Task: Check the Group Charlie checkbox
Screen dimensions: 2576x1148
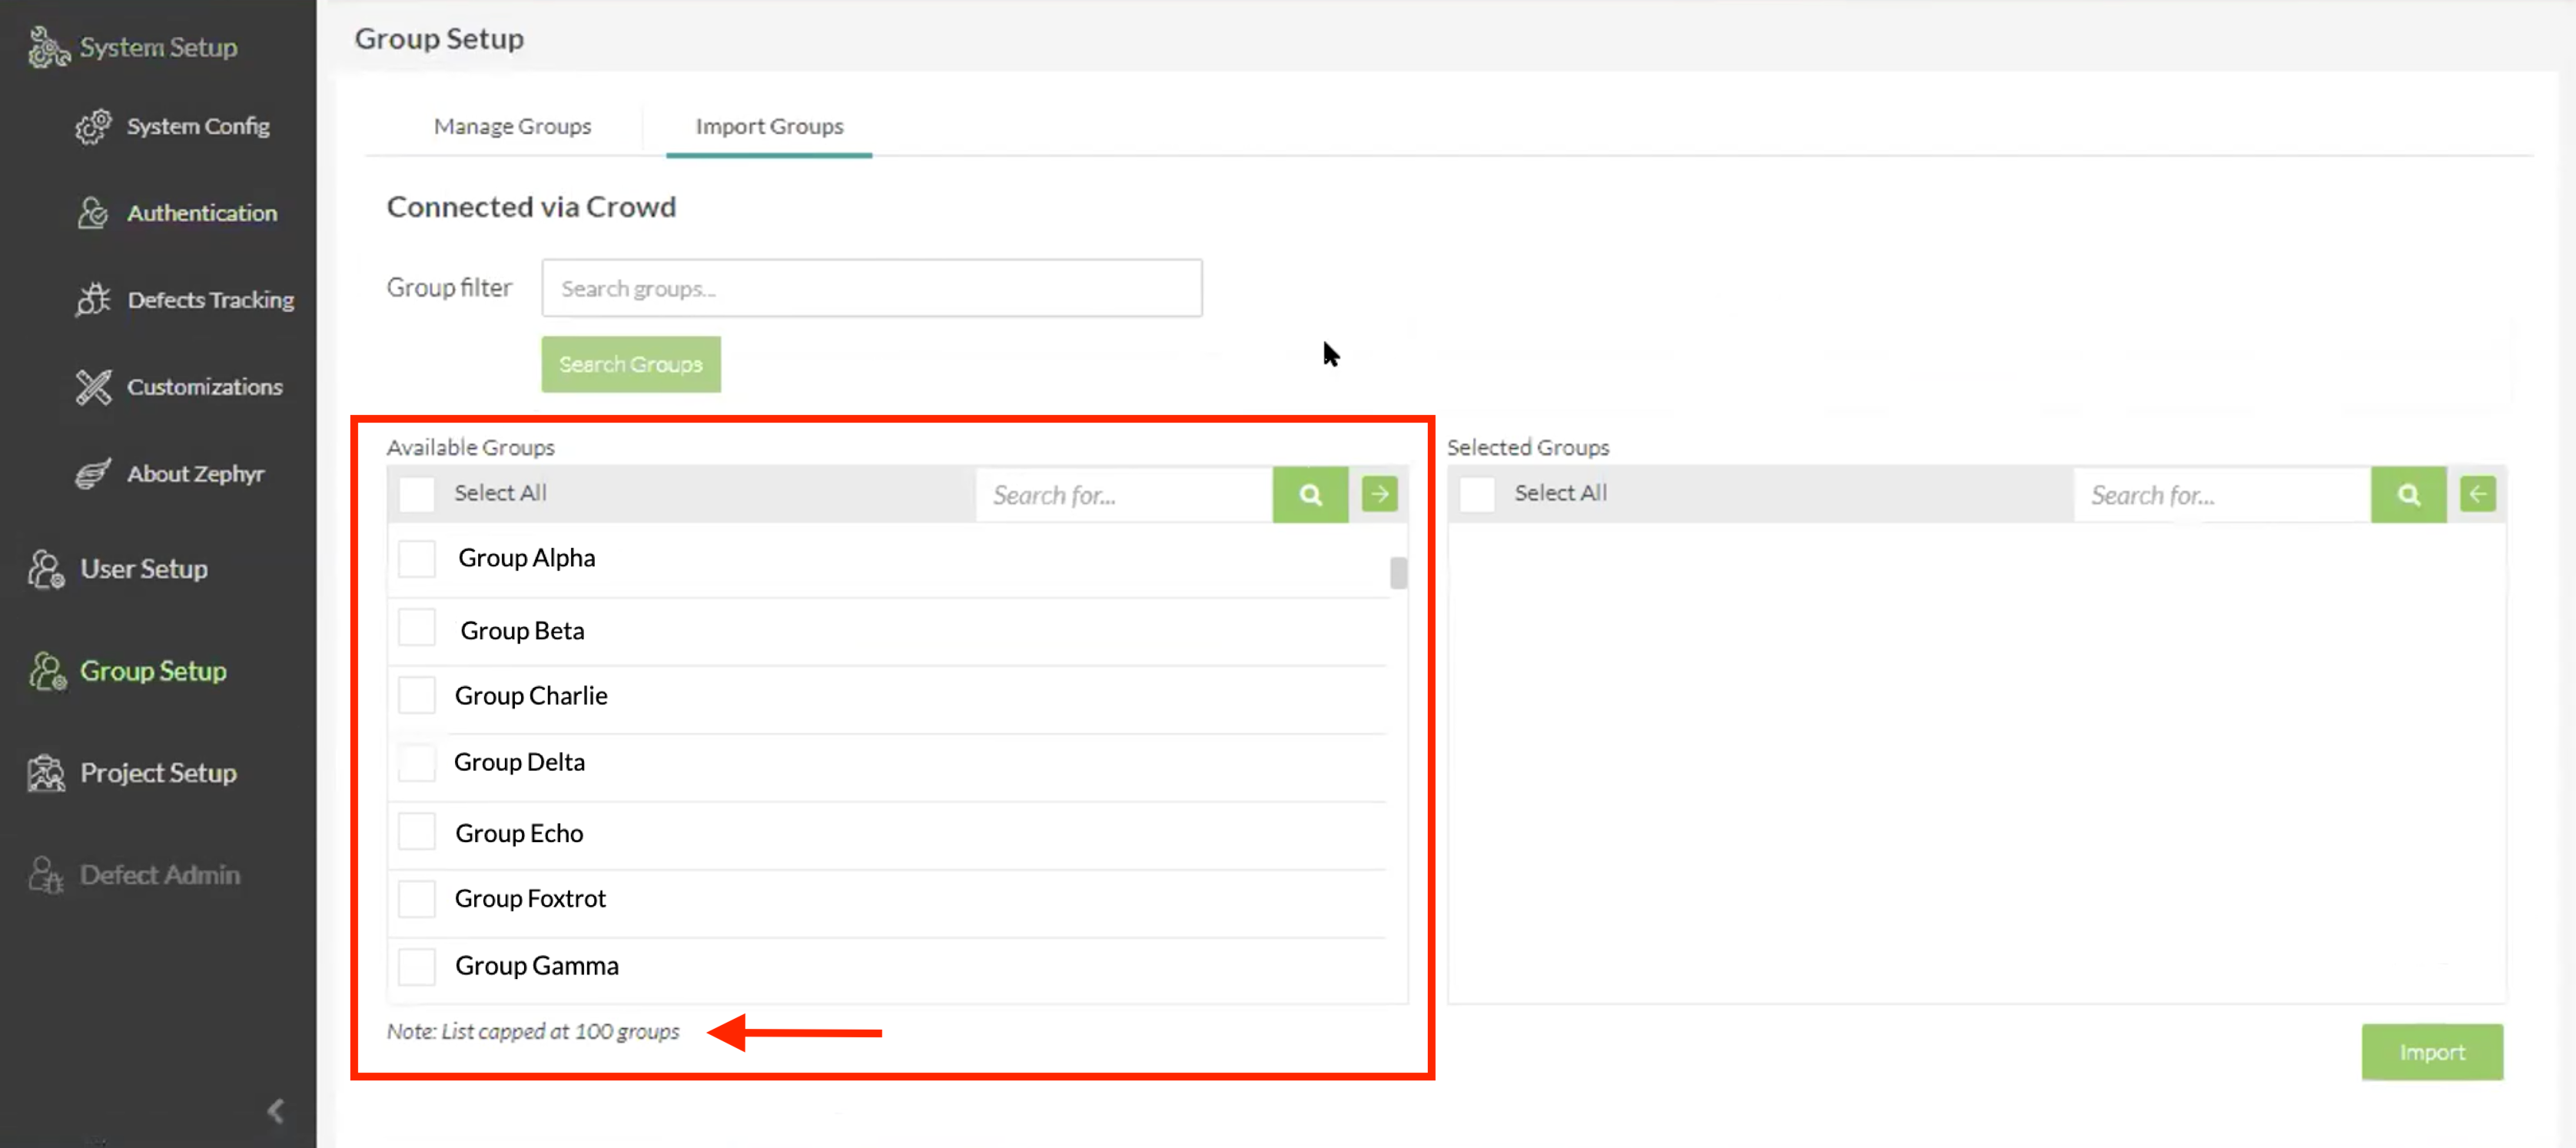Action: click(417, 695)
